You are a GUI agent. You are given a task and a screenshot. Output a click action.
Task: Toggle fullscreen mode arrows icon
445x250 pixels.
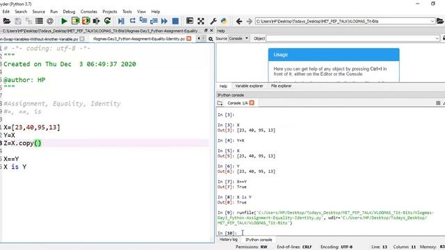click(x=201, y=21)
